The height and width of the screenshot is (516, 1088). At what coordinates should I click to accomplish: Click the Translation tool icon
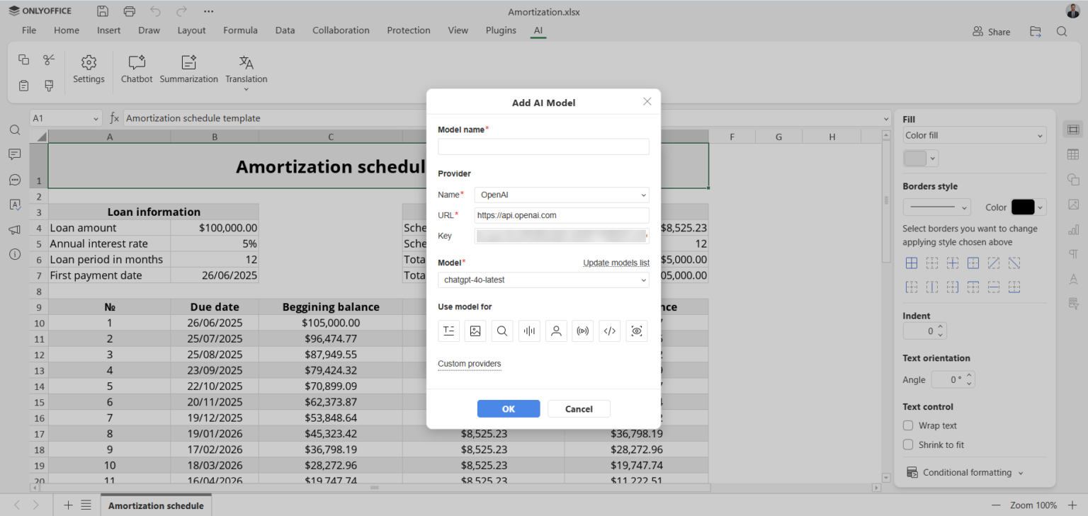[246, 63]
